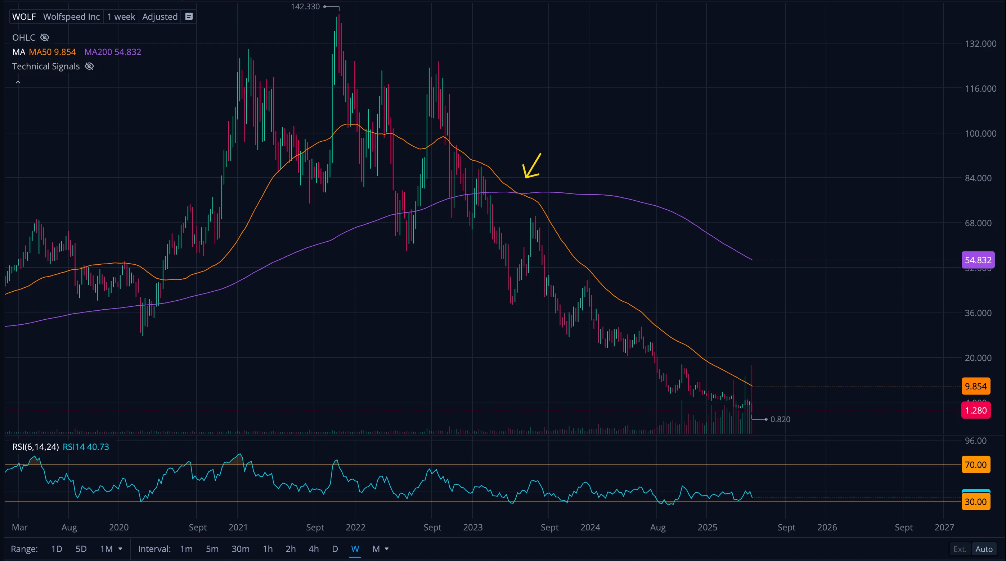
Task: Click the MA indicator name
Action: click(18, 52)
